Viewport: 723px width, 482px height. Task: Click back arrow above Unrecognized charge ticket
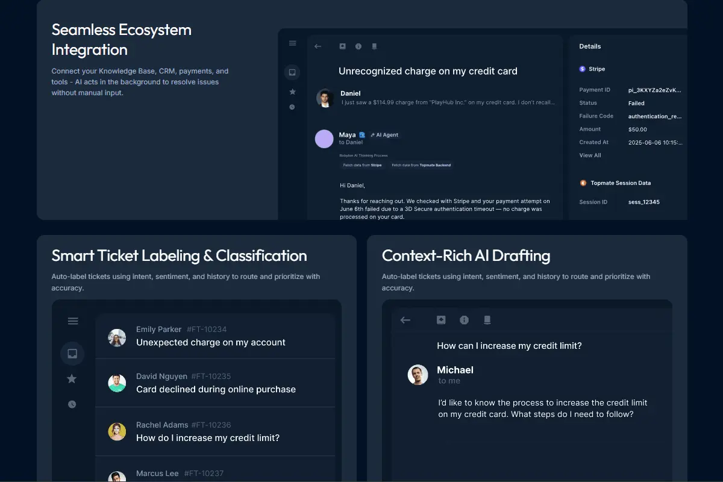[x=318, y=46]
